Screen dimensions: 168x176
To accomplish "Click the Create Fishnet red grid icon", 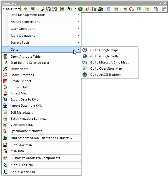I will (x=5, y=81).
